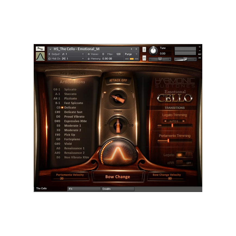
Task: Turn off the Legato switch
Action: pyautogui.click(x=185, y=155)
